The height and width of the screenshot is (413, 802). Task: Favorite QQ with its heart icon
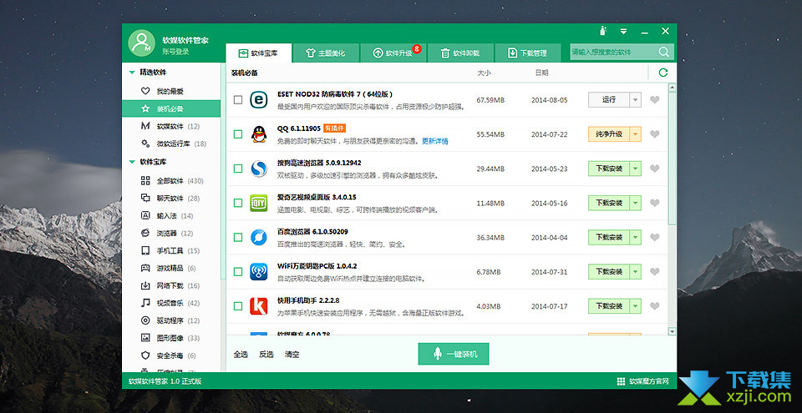[655, 134]
